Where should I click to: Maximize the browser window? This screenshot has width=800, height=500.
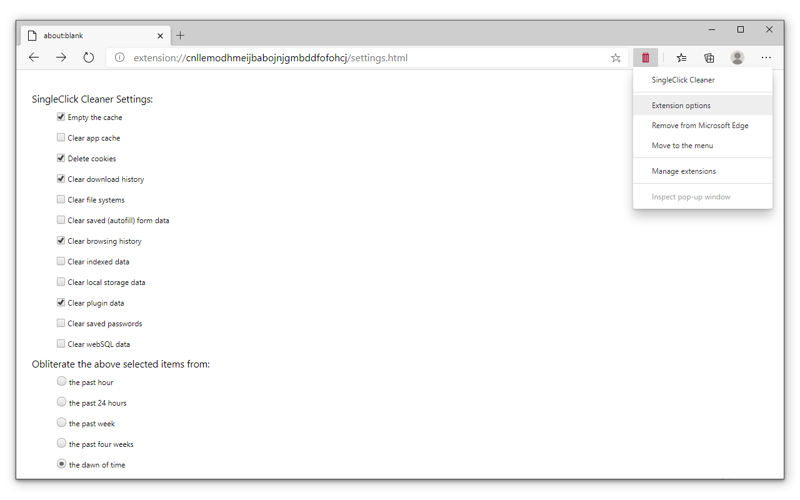[741, 29]
